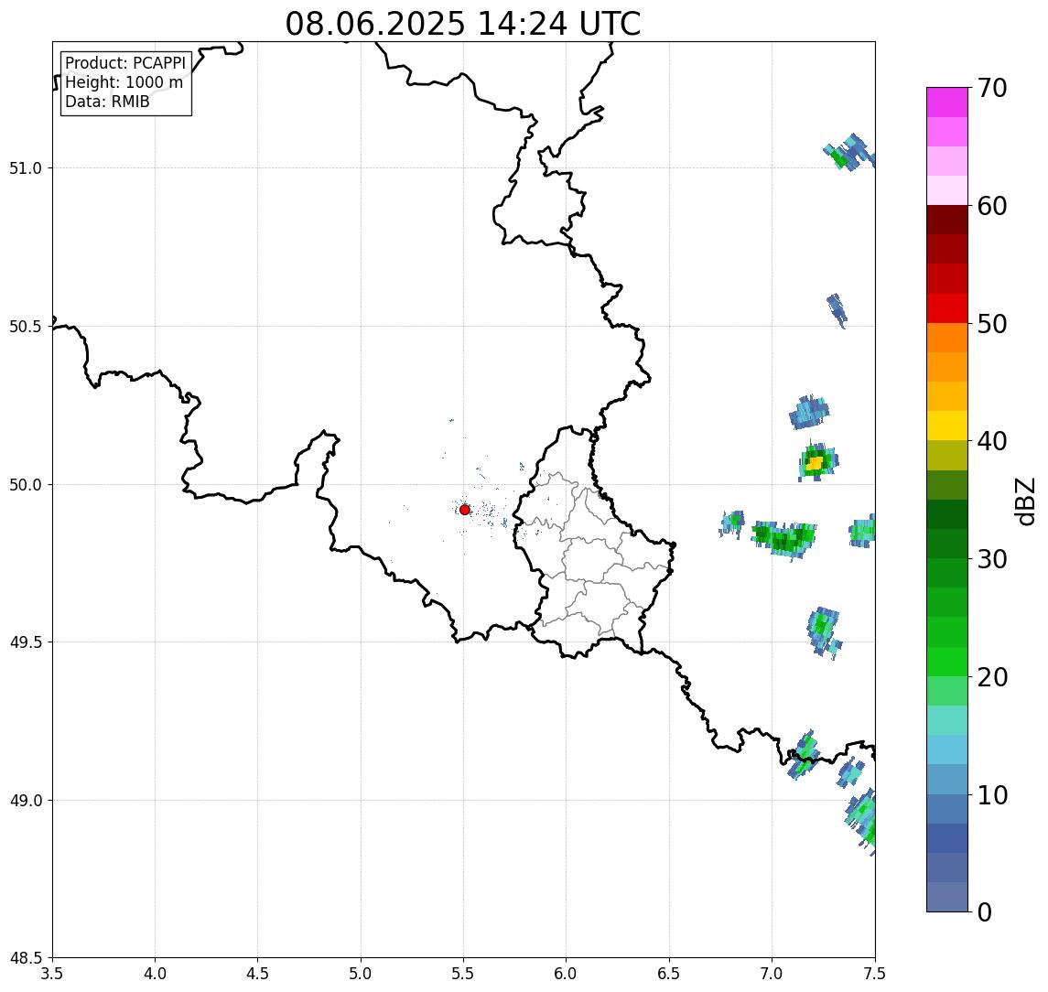Click the longitude axis label 6.0

point(567,974)
